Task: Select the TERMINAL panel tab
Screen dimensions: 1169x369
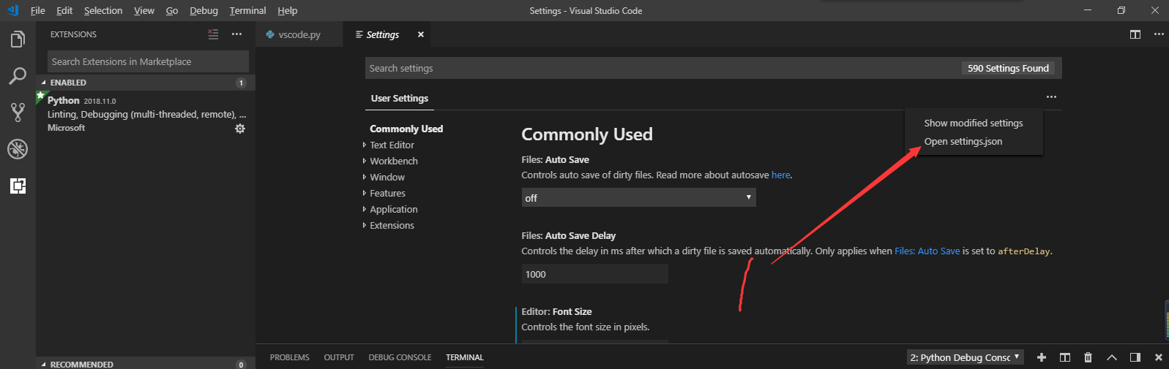Action: [465, 357]
